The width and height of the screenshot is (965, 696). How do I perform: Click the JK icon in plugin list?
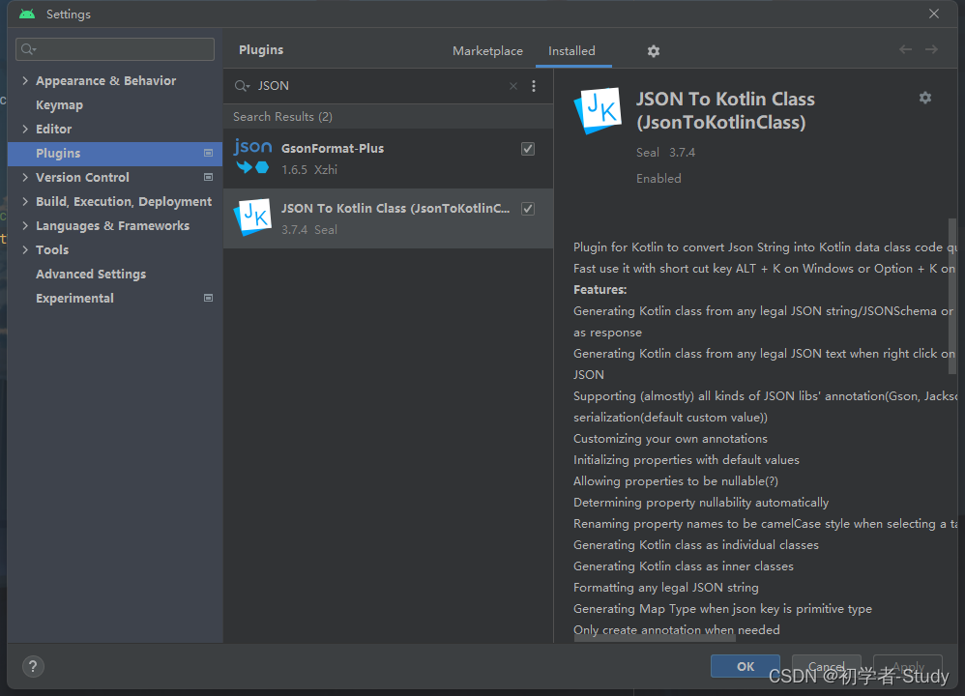point(253,217)
